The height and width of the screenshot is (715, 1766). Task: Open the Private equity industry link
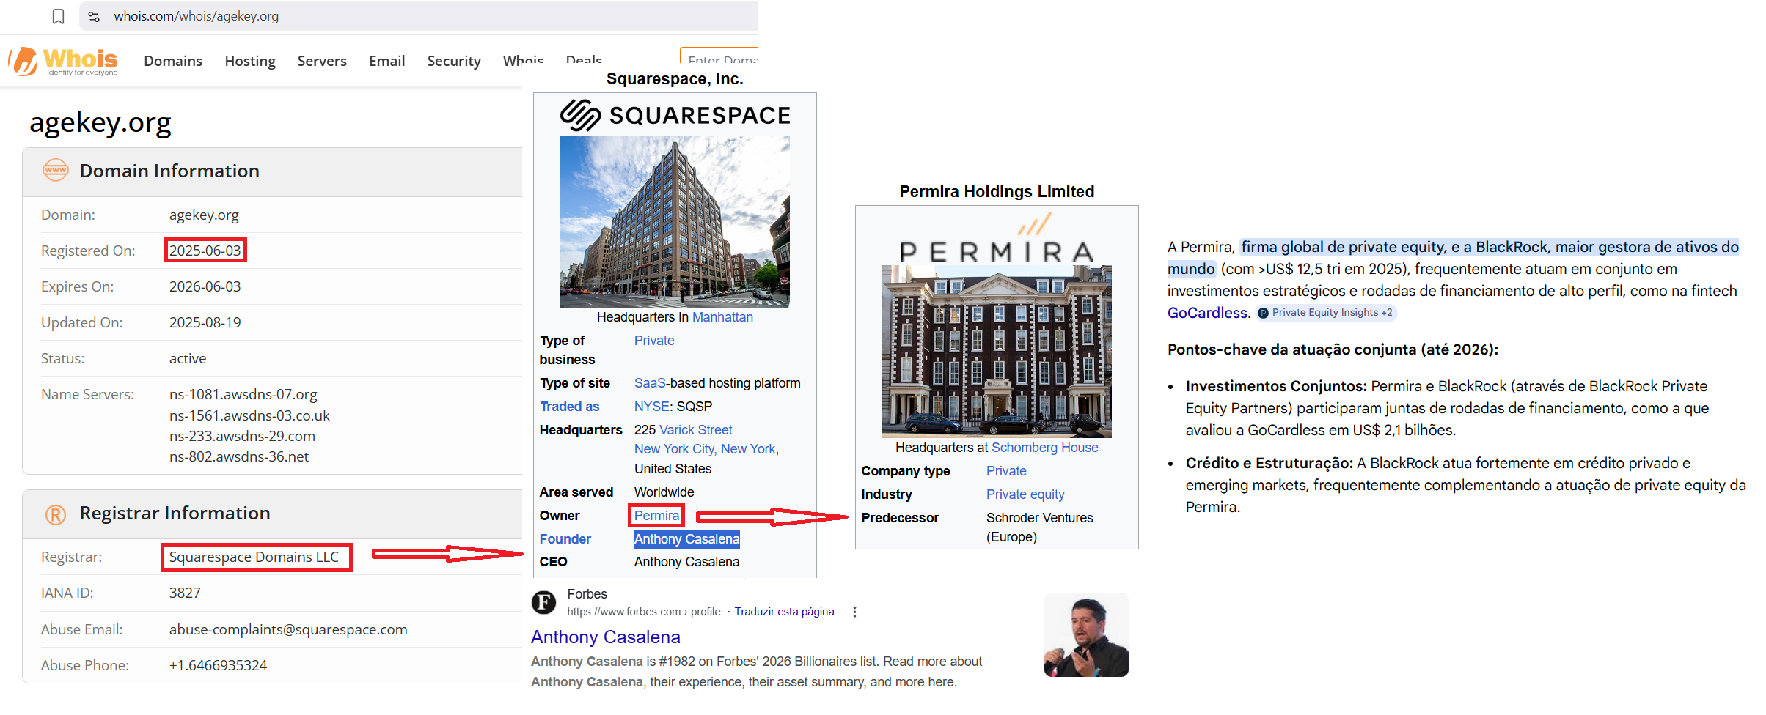pos(1025,494)
